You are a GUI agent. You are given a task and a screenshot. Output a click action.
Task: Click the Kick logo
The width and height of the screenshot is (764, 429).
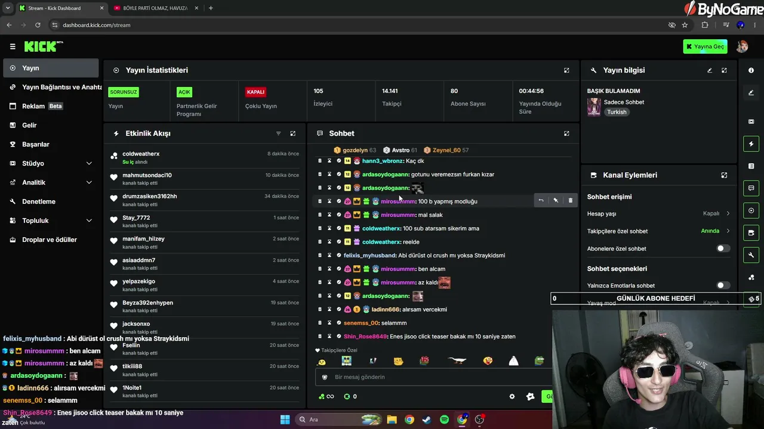point(43,46)
